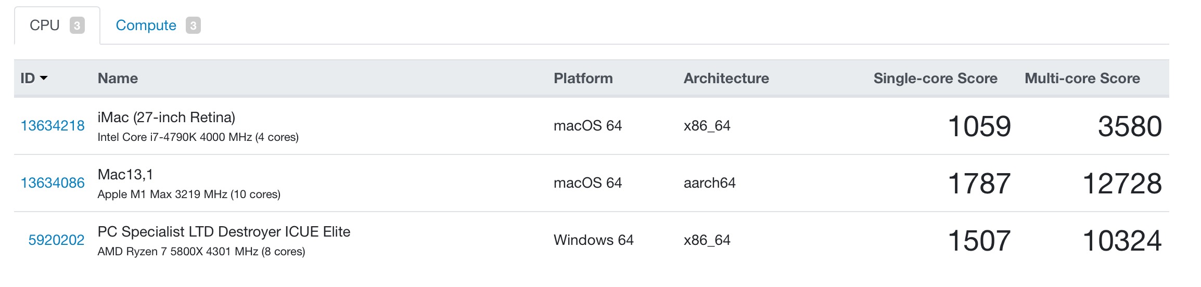Select the Mac13,1 entry name
The height and width of the screenshot is (287, 1201).
(125, 175)
